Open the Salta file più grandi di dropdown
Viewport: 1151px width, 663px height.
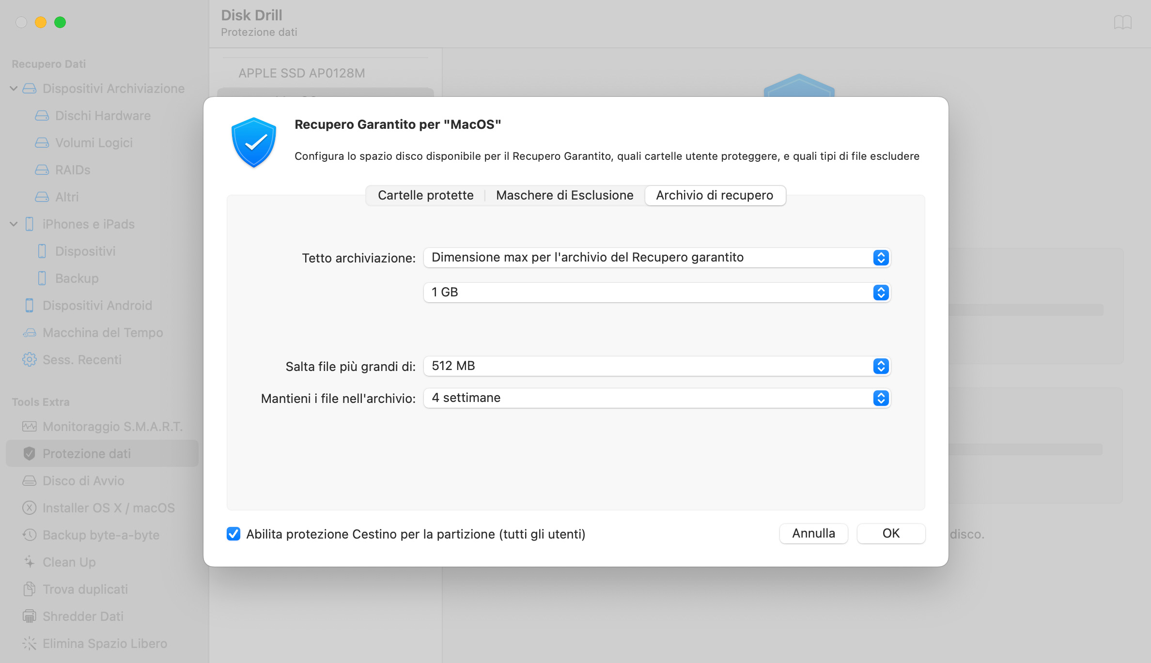coord(657,366)
